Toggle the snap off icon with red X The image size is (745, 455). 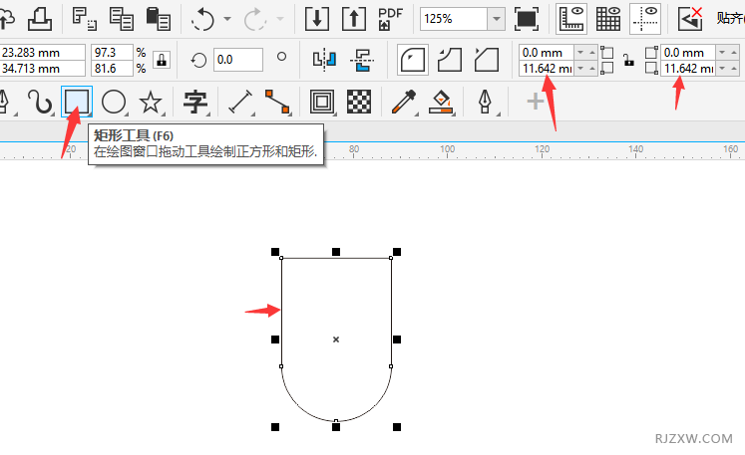pyautogui.click(x=690, y=19)
